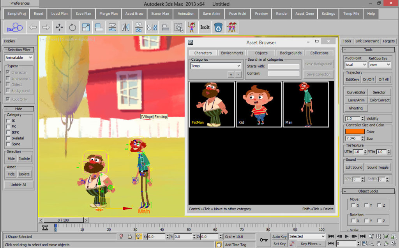Click the camera icon in the toolbar
The height and width of the screenshot is (248, 399).
pyautogui.click(x=15, y=27)
